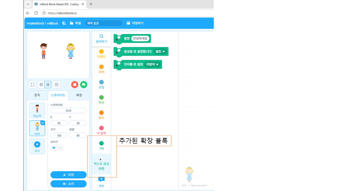Screen dimensions: 339x191
Task: Select the TM extension category
Action: 101,146
